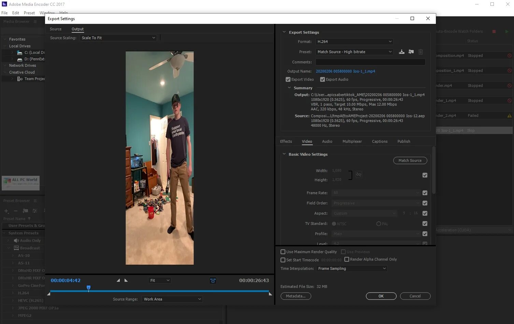Open the Fit zoom level dropdown

pos(159,280)
